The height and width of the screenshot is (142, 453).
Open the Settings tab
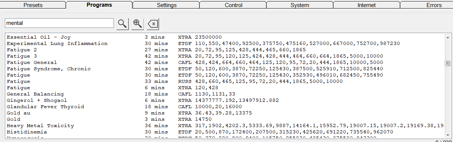tap(167, 5)
